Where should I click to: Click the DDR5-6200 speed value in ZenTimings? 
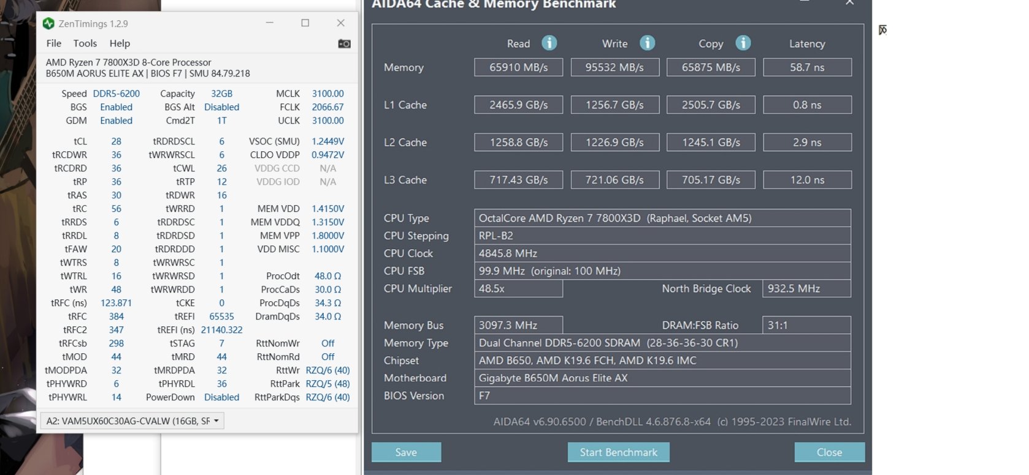click(x=117, y=94)
